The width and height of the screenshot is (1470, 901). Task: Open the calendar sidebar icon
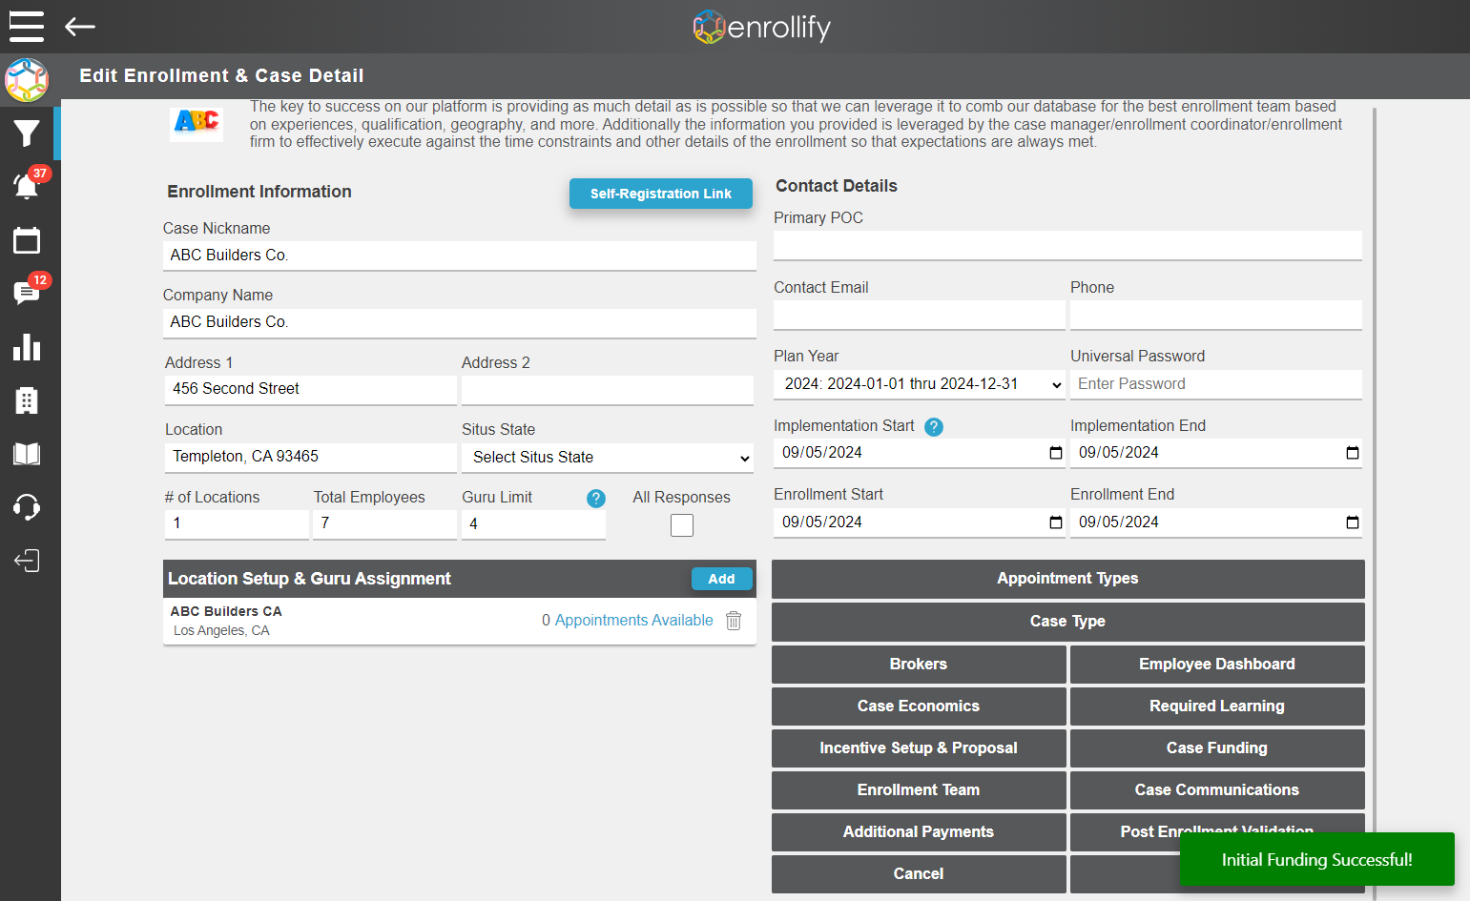(x=27, y=240)
